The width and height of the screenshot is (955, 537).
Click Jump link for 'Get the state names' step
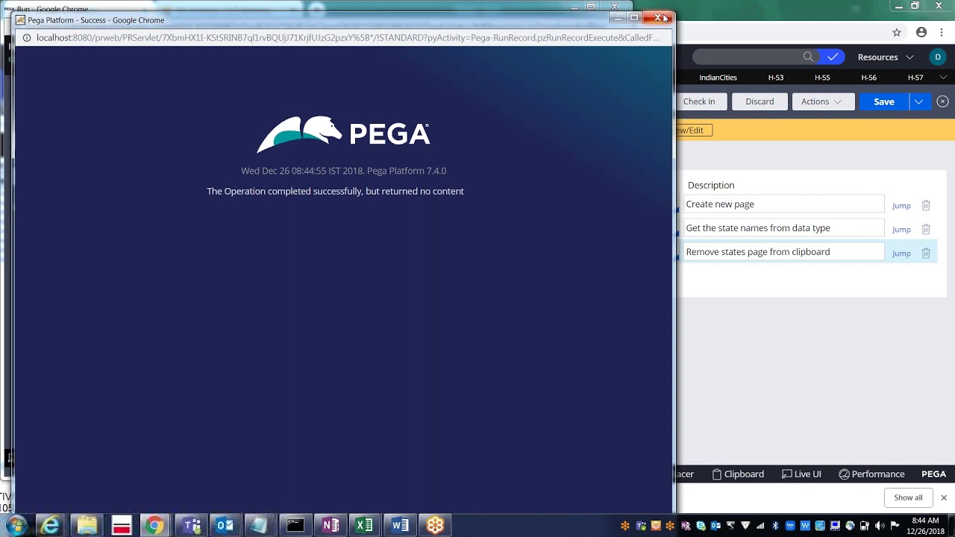click(x=901, y=230)
